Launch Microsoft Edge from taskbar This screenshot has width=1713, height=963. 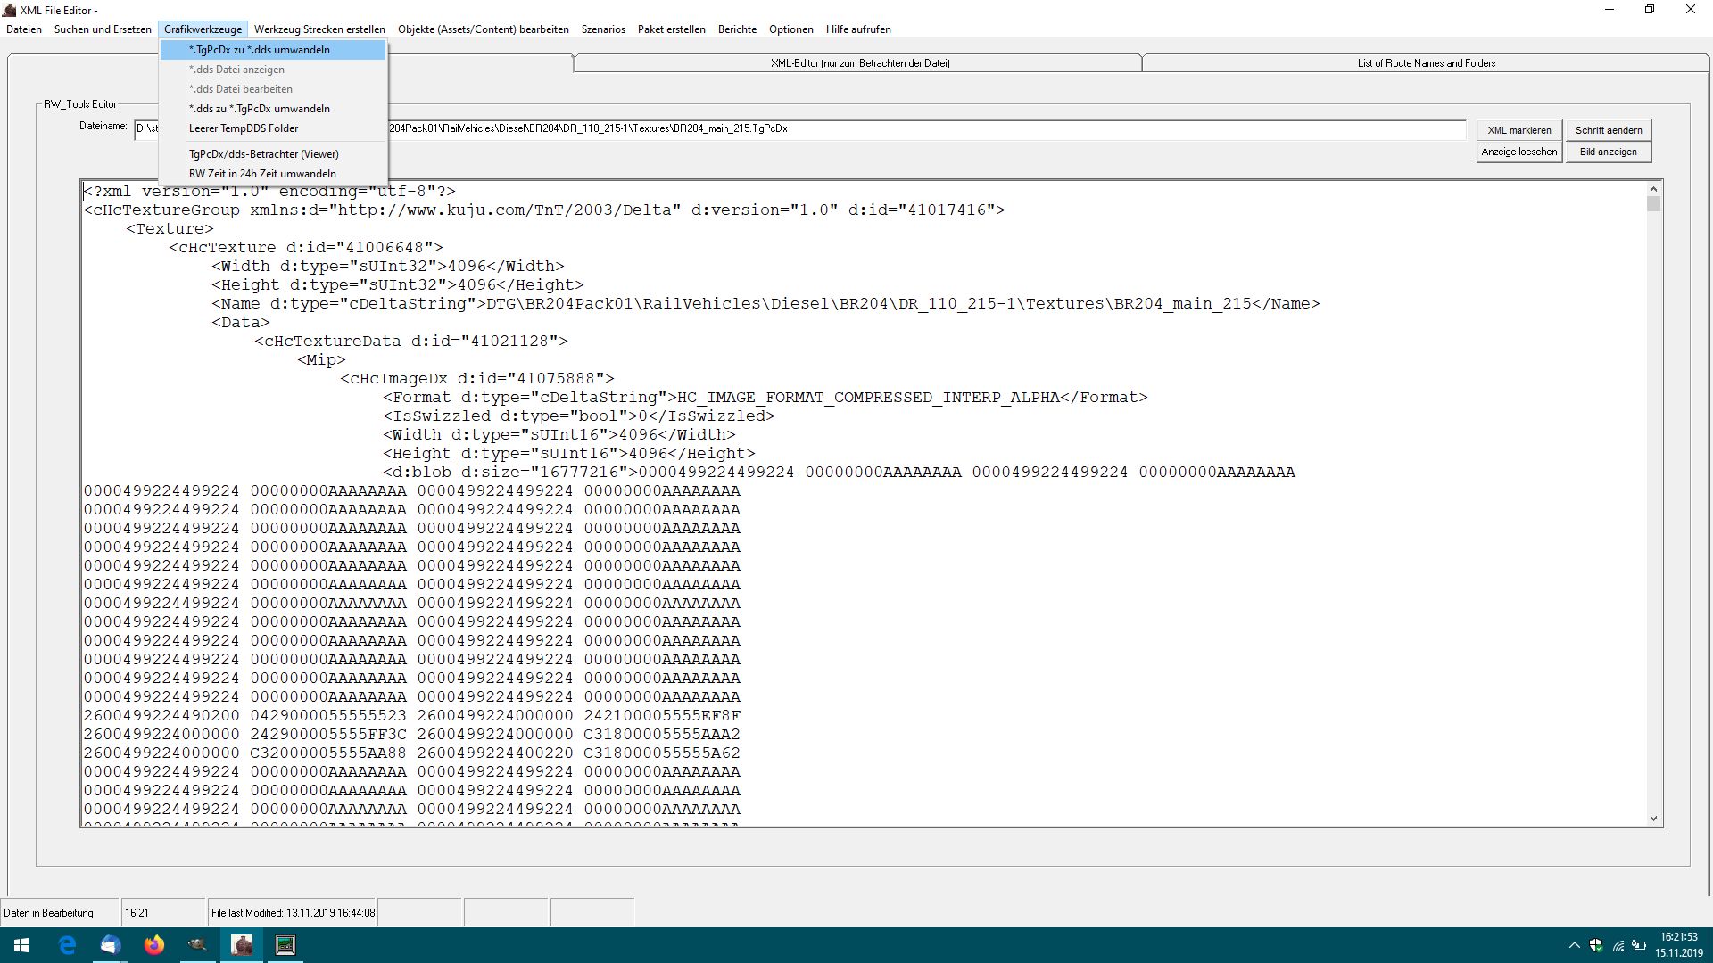pyautogui.click(x=67, y=944)
